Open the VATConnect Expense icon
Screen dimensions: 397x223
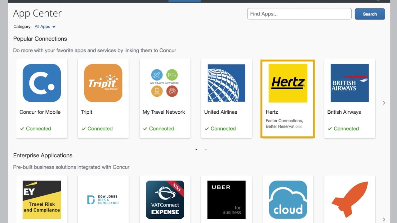(165, 200)
